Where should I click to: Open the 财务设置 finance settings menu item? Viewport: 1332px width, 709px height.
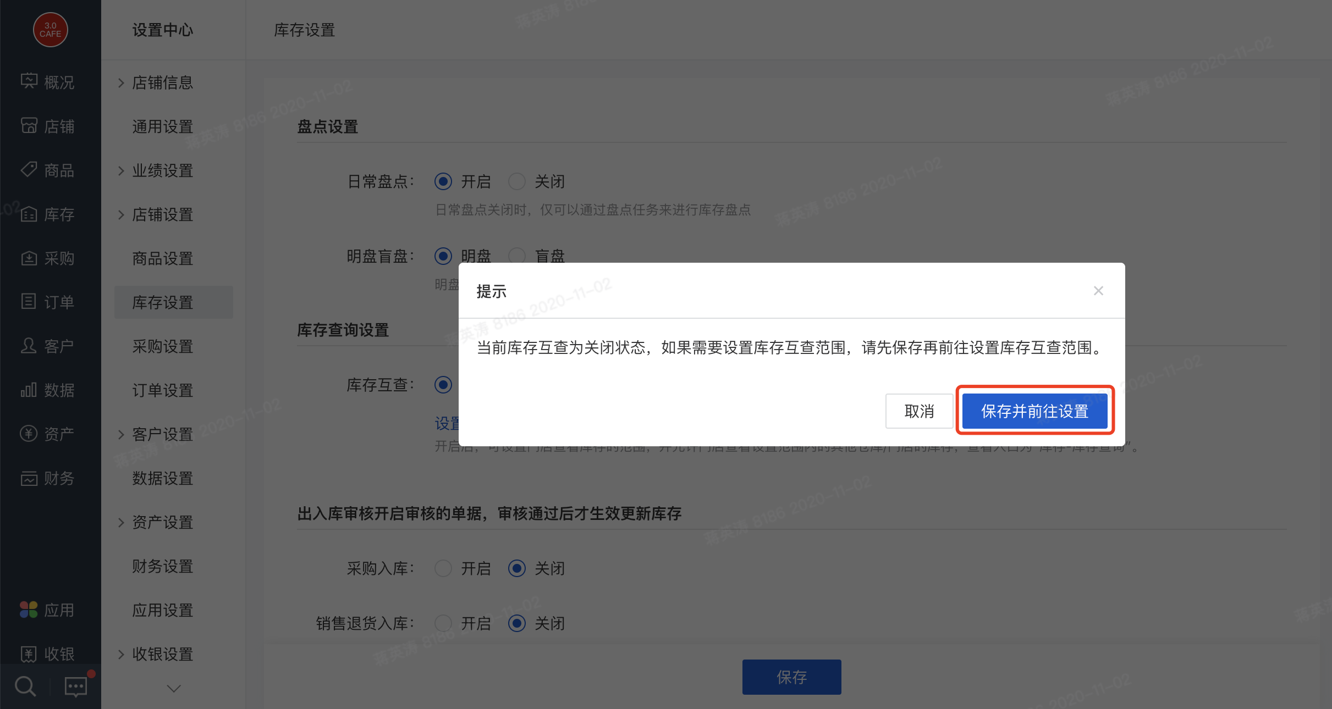pos(162,566)
